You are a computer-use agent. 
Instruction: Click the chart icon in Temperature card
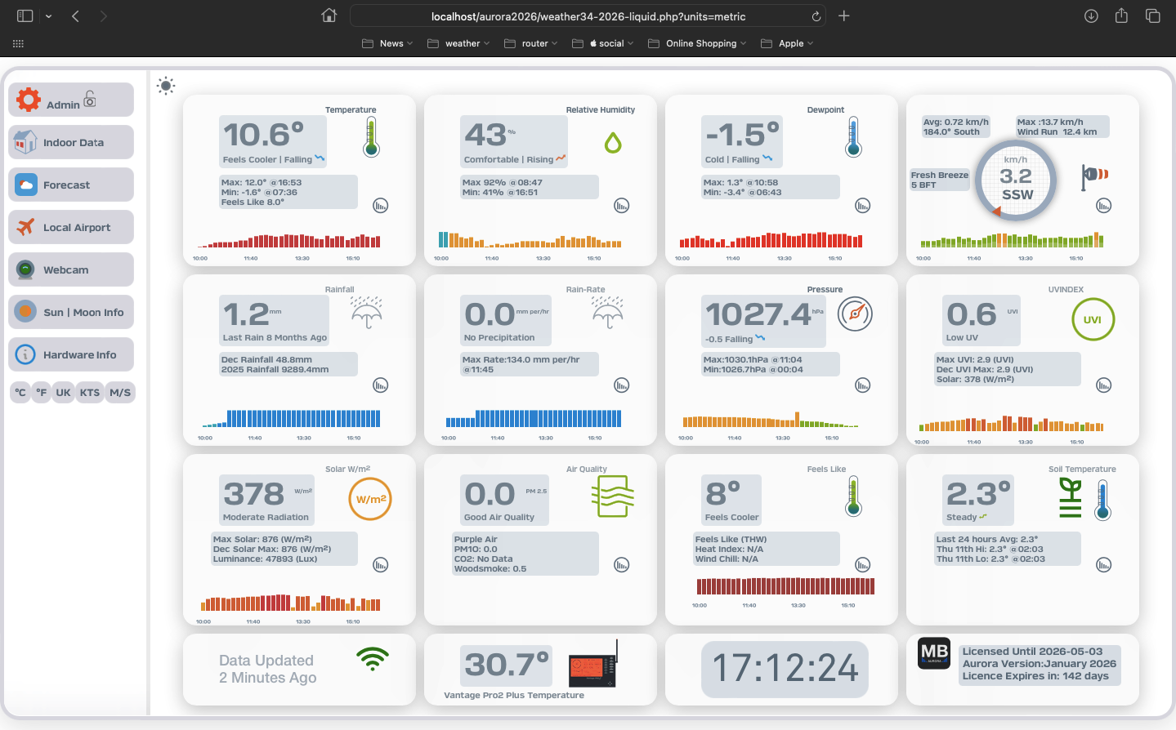(380, 206)
